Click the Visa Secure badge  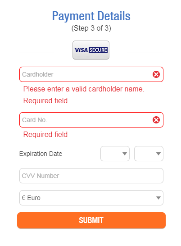[91, 50]
